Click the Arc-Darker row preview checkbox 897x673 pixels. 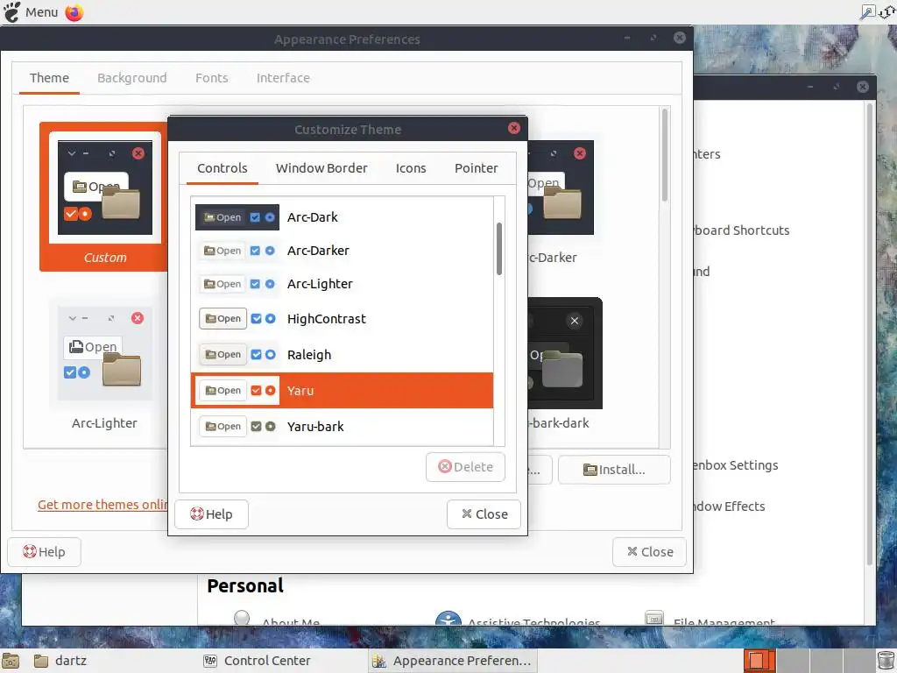click(x=255, y=251)
